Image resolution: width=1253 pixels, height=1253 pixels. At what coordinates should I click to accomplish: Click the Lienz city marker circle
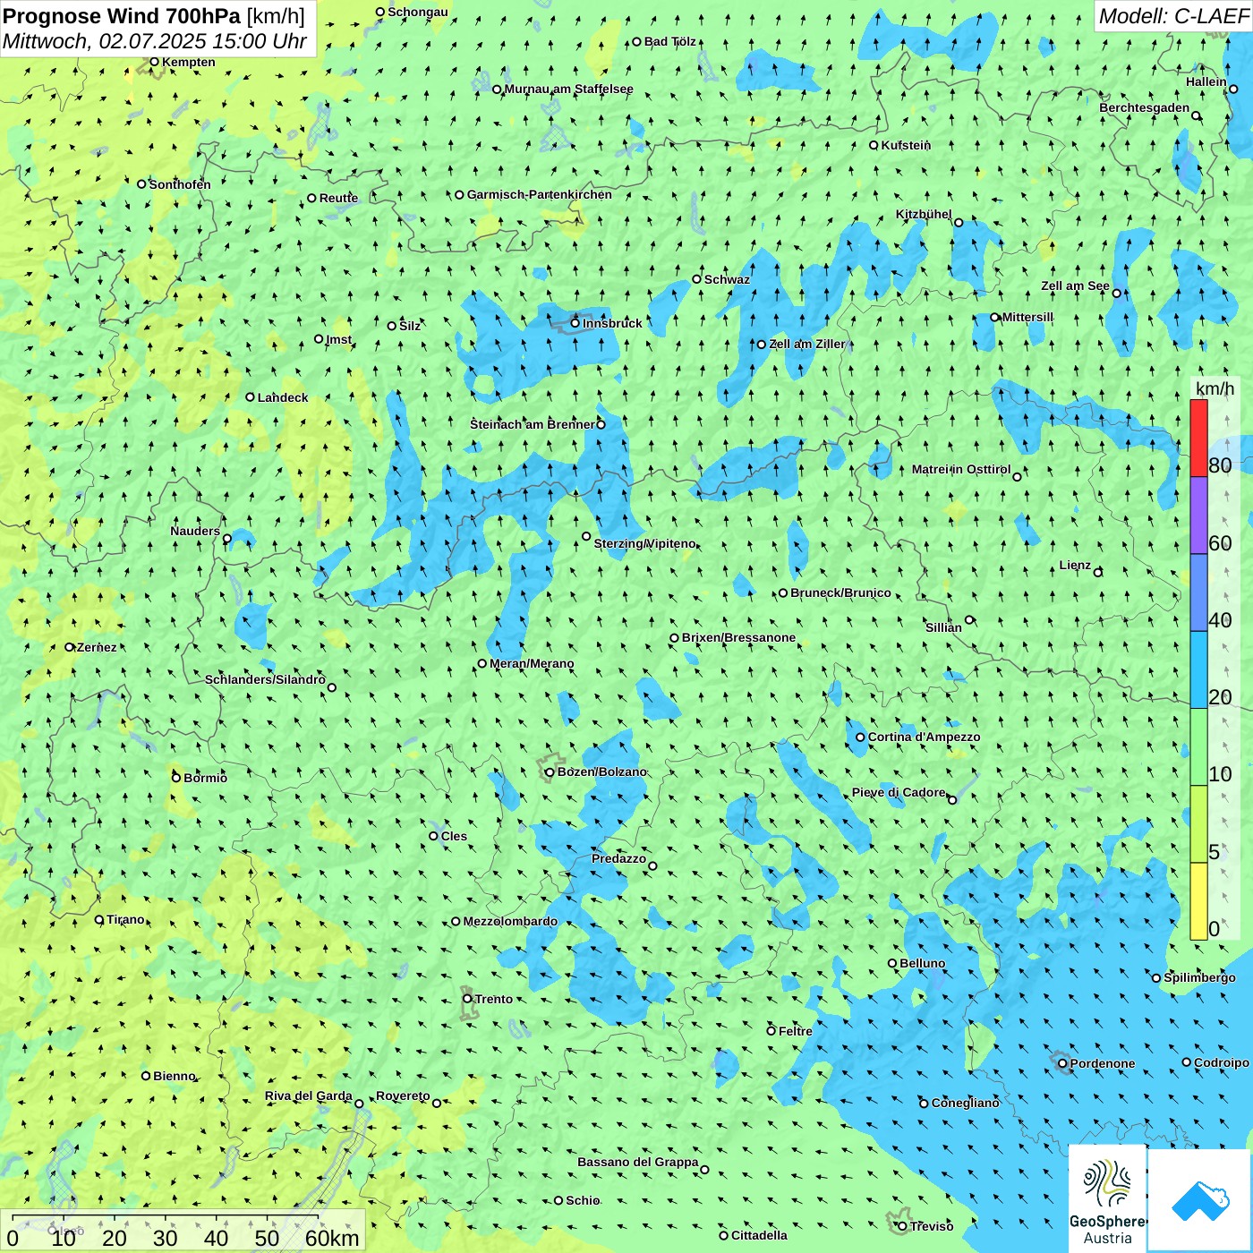pos(1098,572)
